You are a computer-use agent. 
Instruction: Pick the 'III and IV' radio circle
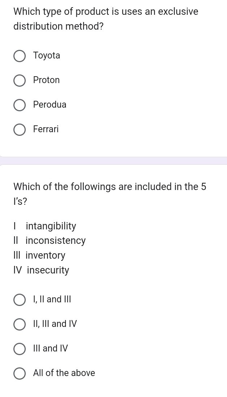pyautogui.click(x=20, y=349)
